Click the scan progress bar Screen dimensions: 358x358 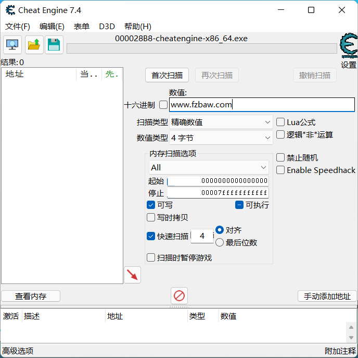click(201, 48)
